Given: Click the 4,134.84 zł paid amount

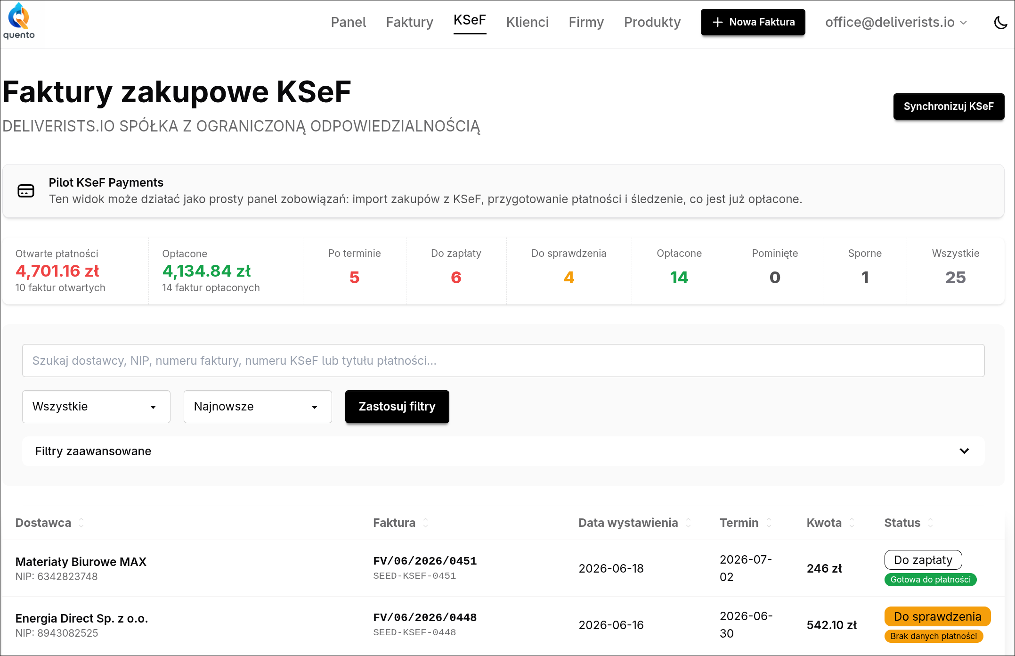Looking at the screenshot, I should coord(206,271).
